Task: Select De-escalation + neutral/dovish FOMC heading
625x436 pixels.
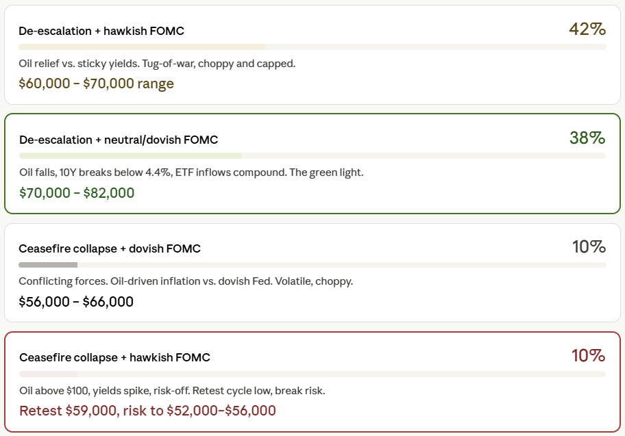Action: [119, 140]
